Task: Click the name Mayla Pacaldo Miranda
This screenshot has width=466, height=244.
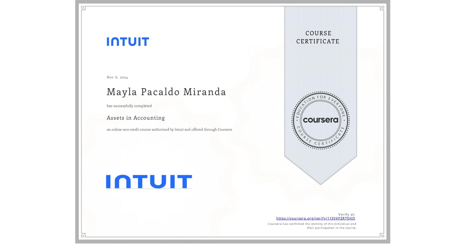Action: click(x=166, y=92)
